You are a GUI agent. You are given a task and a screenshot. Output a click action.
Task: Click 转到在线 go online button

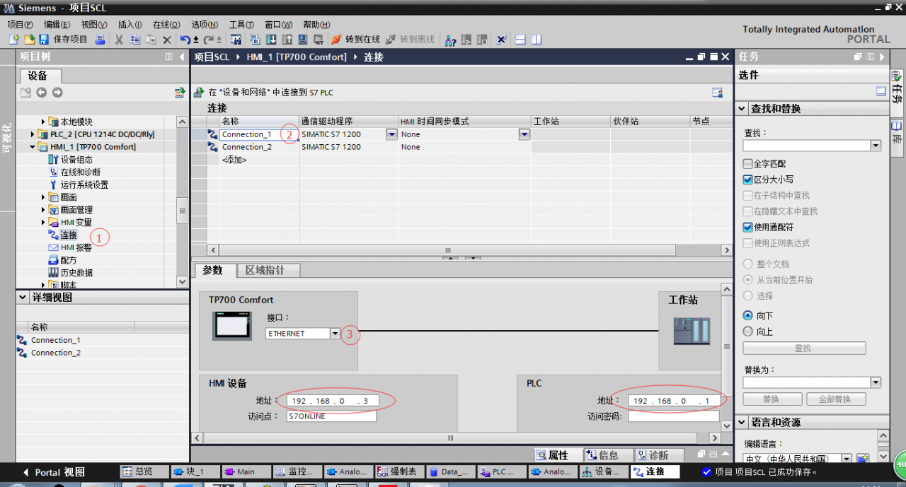355,40
